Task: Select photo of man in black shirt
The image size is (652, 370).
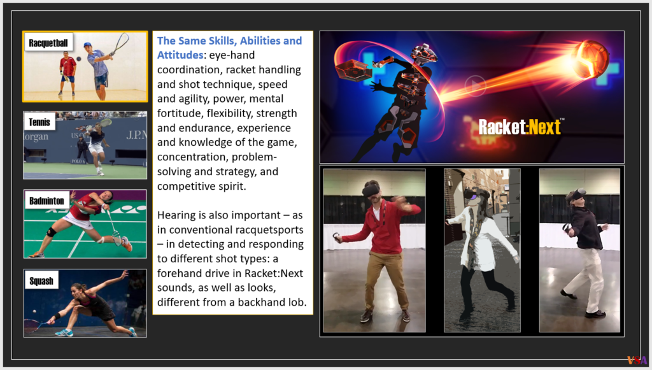Action: tap(579, 250)
